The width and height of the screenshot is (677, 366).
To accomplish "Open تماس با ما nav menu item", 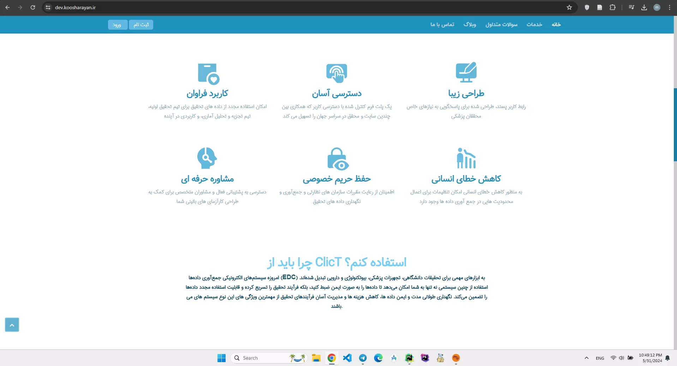I will 442,24.
